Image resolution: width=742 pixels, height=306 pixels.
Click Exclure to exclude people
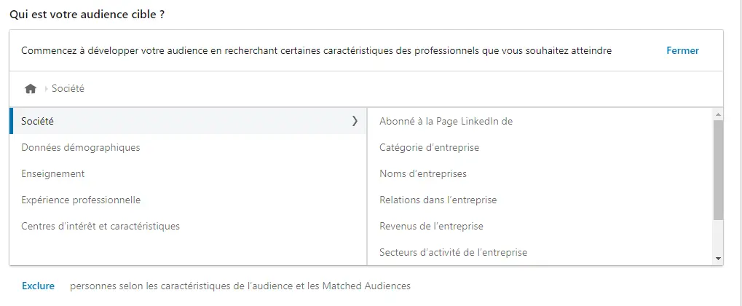click(x=39, y=286)
